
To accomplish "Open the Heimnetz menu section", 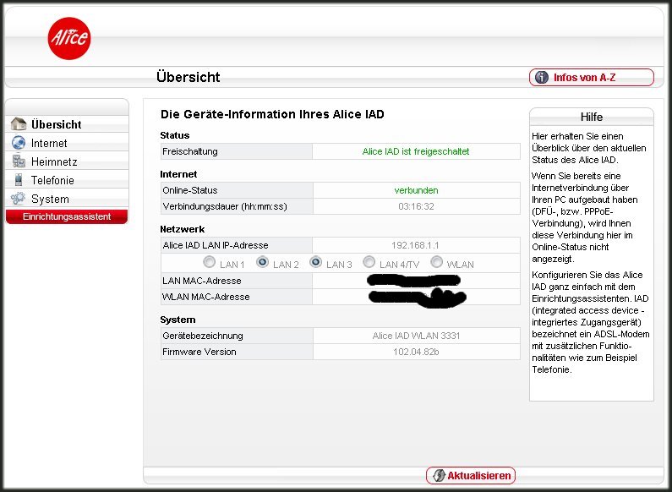I will click(x=54, y=161).
